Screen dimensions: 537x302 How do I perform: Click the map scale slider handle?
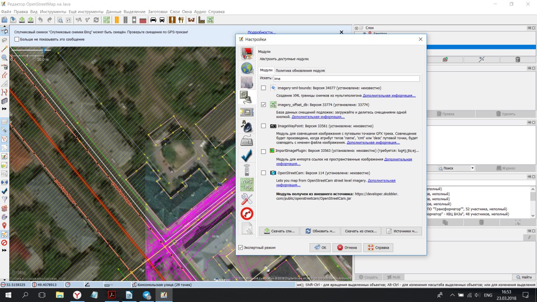coord(44,50)
